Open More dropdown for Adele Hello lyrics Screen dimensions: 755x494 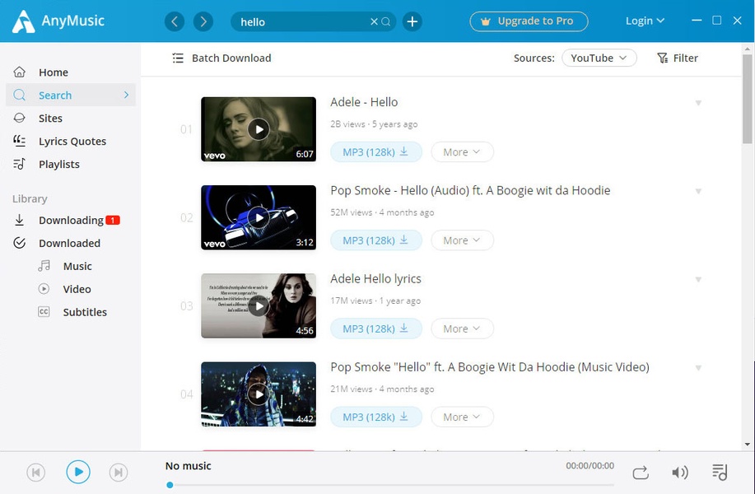coord(462,329)
